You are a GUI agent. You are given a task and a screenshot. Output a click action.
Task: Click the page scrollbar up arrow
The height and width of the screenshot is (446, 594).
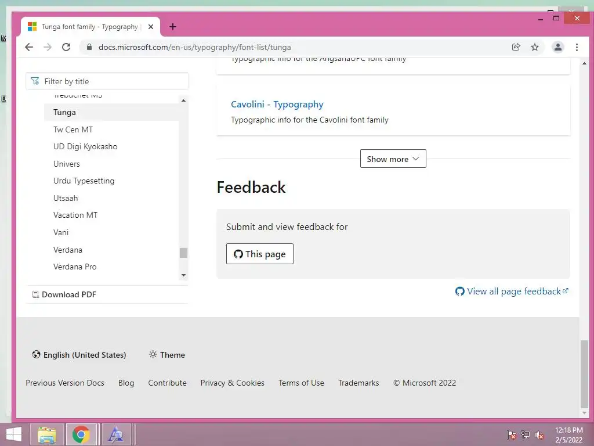coord(584,63)
